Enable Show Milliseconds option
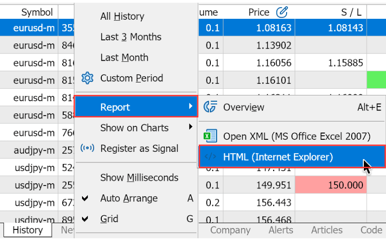 tap(139, 177)
